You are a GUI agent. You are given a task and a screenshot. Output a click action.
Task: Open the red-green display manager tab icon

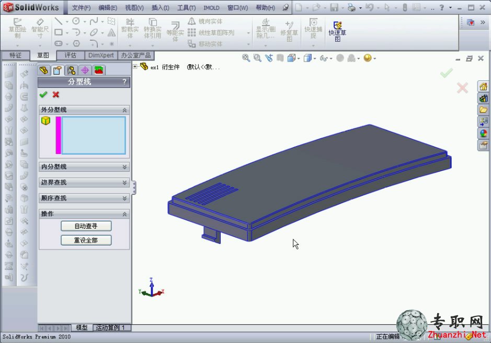pos(99,70)
